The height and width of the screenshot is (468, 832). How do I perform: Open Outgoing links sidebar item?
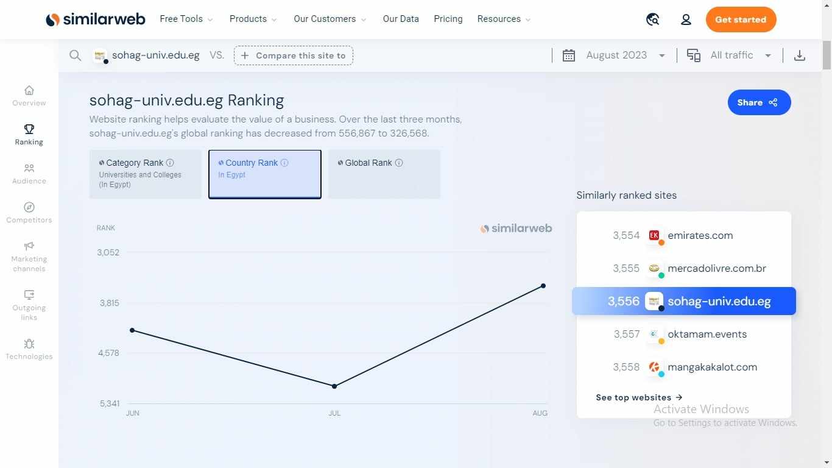(29, 304)
